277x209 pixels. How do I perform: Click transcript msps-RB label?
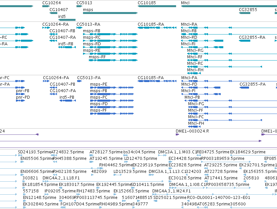click(x=92, y=31)
